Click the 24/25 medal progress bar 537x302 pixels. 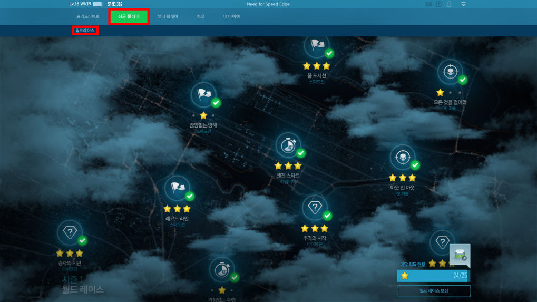click(433, 276)
